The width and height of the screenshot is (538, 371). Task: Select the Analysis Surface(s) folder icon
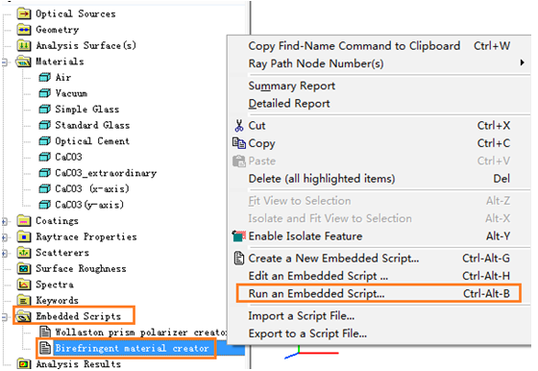(24, 45)
